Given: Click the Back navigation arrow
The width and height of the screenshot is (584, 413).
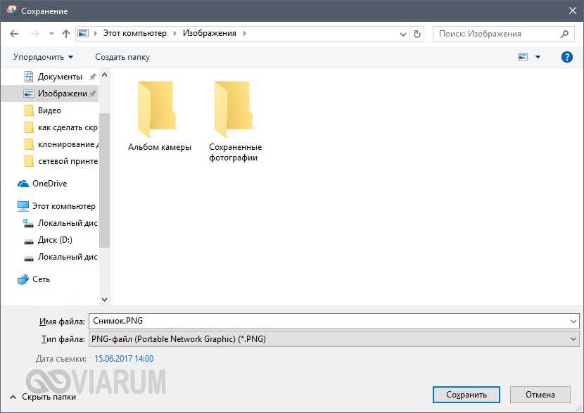Looking at the screenshot, I should [14, 34].
